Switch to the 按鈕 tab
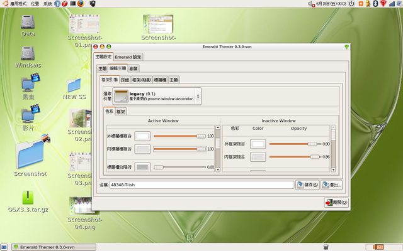 (x=125, y=80)
